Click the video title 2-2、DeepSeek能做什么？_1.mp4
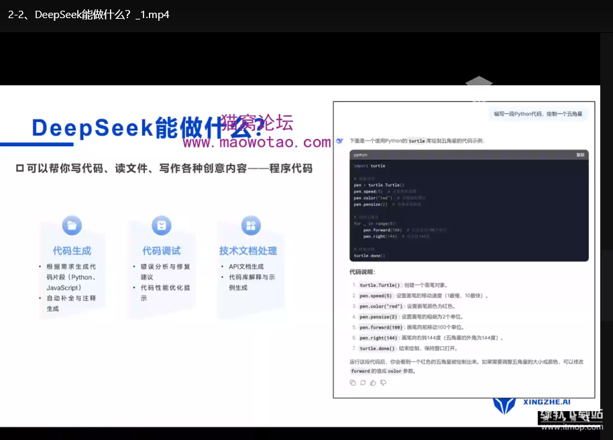Screen dimensions: 613x440 point(89,15)
